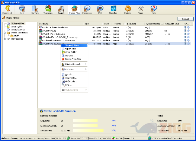Expand the All Directories node
Image resolution: width=196 pixels, height=141 pixels.
4,39
